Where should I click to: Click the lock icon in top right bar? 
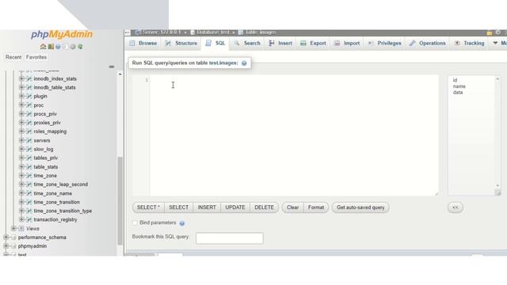pos(490,32)
